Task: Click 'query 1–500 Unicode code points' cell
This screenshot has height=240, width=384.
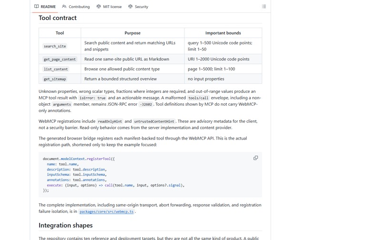Action: (x=223, y=46)
